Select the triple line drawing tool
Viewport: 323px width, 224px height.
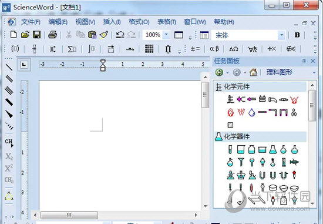[9, 91]
